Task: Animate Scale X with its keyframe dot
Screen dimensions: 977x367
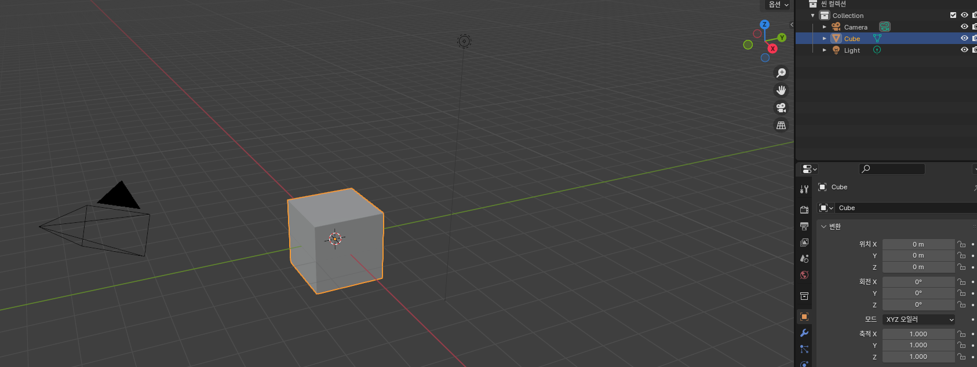Action: (x=973, y=334)
